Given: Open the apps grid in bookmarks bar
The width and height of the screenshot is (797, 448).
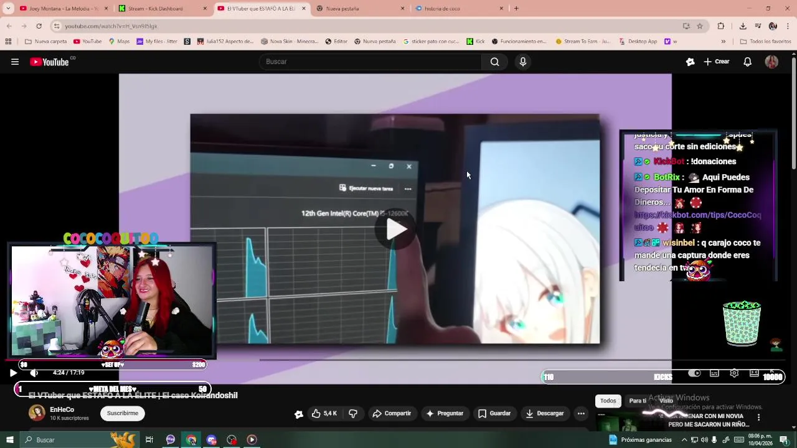Looking at the screenshot, I should 8,42.
